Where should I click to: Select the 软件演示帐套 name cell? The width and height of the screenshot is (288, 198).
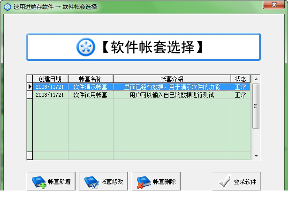pyautogui.click(x=91, y=87)
